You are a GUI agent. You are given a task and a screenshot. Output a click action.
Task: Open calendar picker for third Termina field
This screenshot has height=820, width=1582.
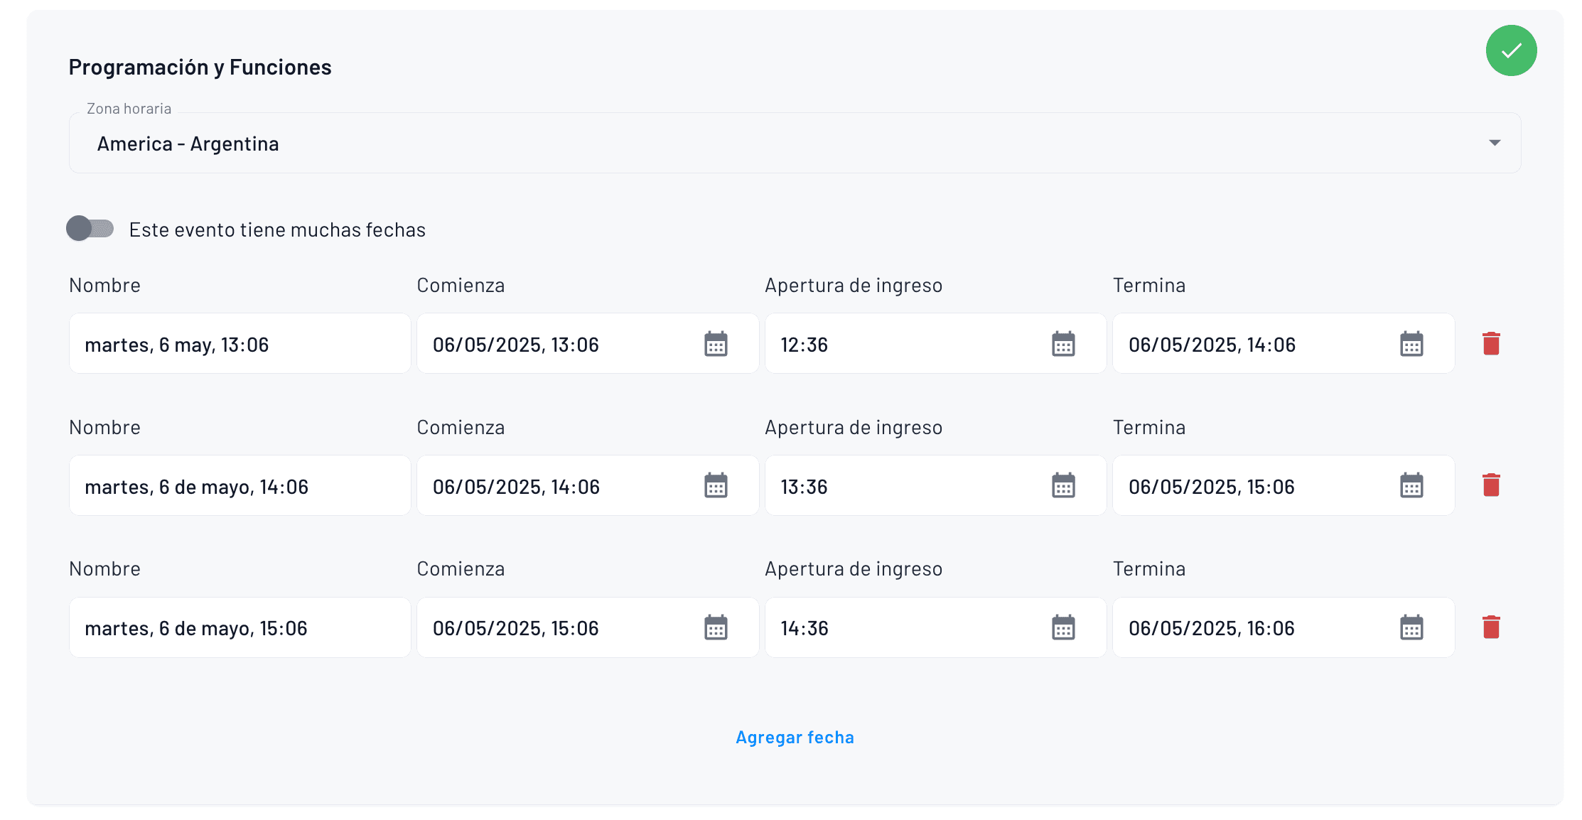click(x=1412, y=627)
